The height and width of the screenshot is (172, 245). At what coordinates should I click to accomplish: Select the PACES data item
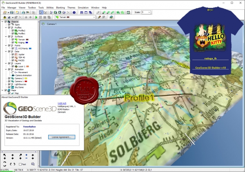tap(21, 60)
